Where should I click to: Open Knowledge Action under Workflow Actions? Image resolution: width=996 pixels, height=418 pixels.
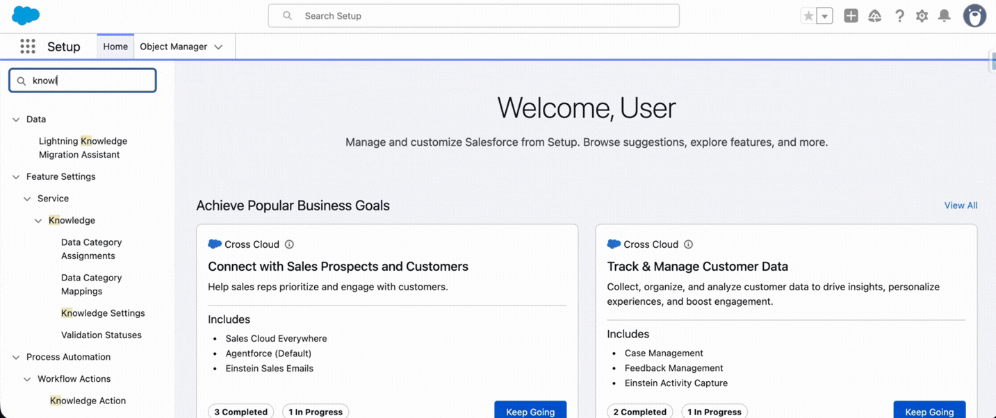(x=88, y=401)
